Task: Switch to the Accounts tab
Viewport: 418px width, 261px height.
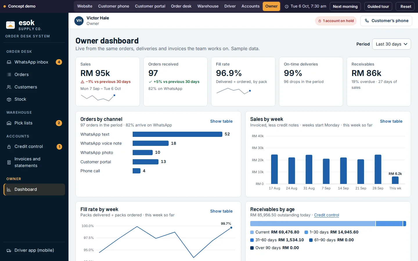Action: (x=251, y=6)
